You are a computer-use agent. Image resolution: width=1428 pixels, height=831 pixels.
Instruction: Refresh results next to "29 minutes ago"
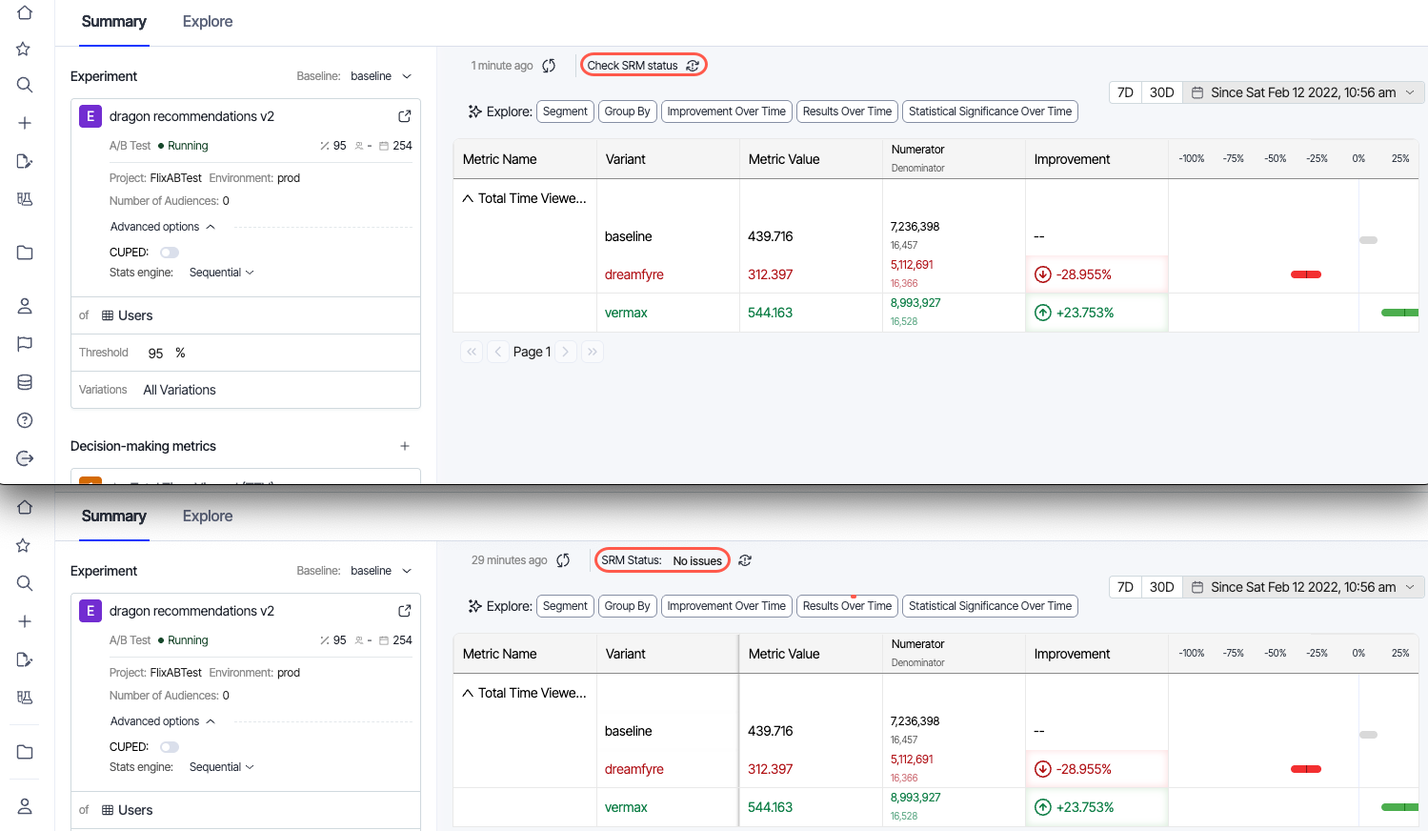click(563, 560)
